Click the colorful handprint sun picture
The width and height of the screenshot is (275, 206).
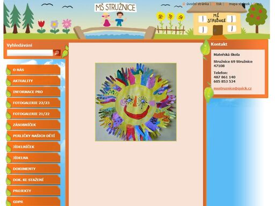tap(136, 102)
